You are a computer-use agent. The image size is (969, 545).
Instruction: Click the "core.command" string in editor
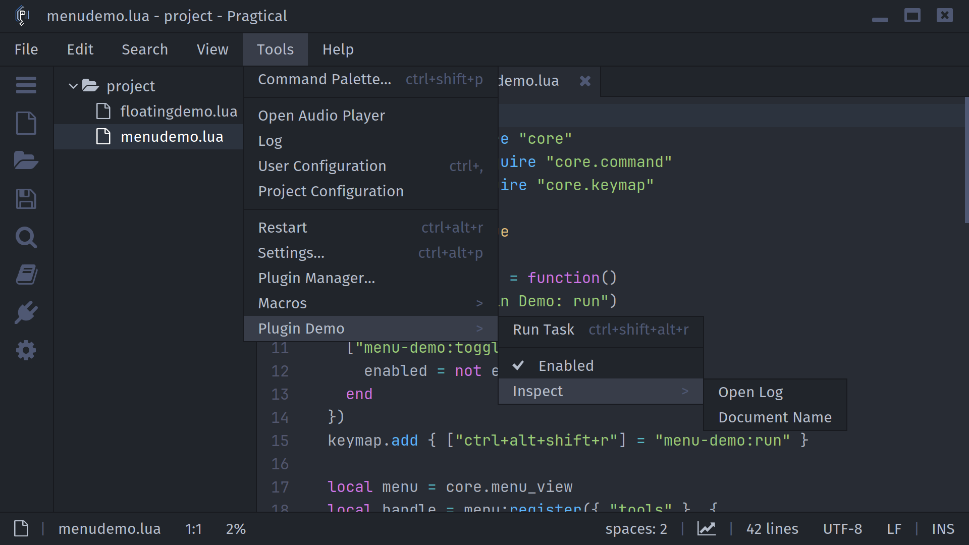tap(609, 162)
